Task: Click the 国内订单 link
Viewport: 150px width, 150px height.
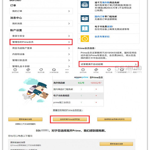Action: (x=99, y=17)
